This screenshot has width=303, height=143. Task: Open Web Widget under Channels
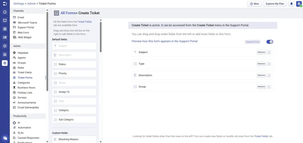coord(25,38)
